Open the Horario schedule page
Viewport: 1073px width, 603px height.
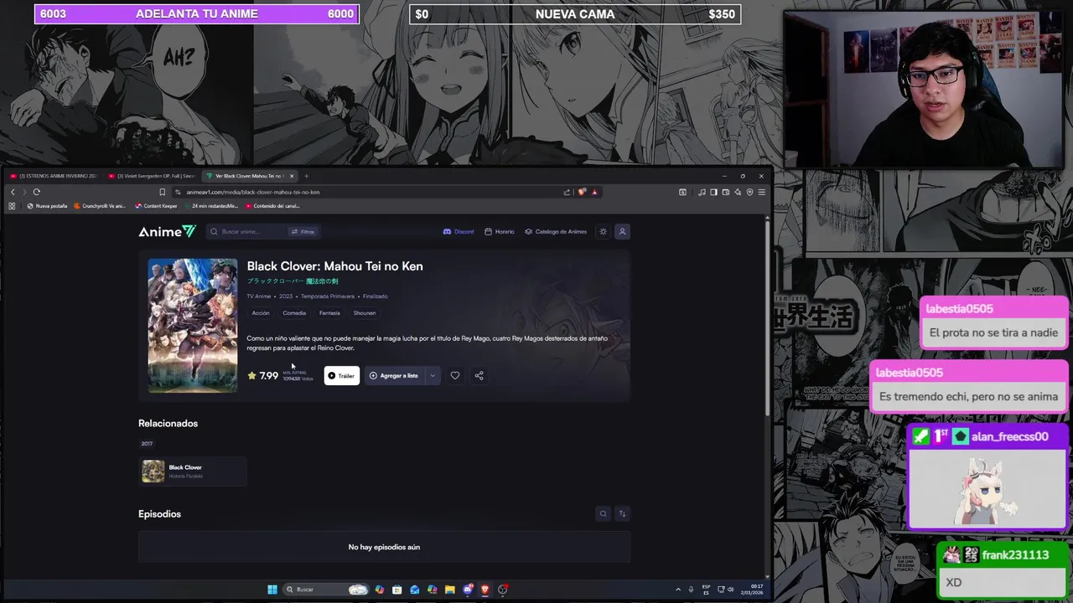coord(500,232)
